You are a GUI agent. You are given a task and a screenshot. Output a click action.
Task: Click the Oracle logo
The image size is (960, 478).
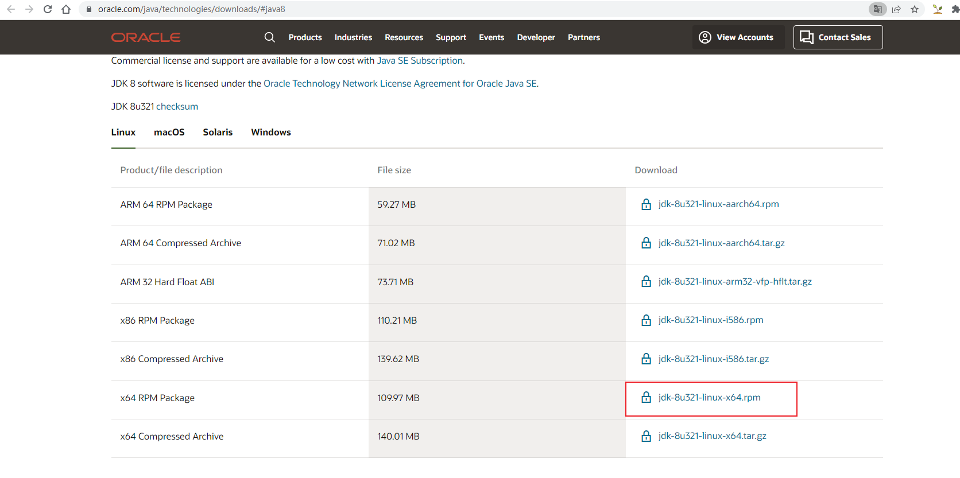point(146,37)
